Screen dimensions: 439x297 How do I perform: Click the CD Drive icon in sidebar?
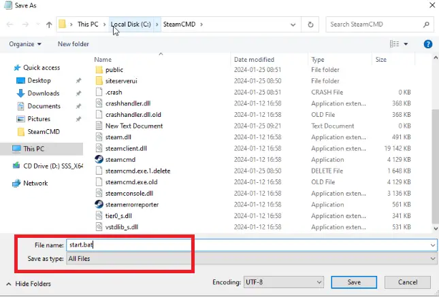16,166
